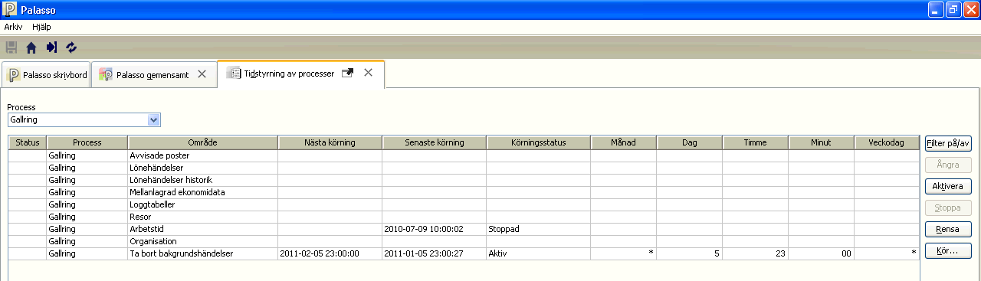Viewport: 981px width, 281px height.
Task: Select the Ta bort bakgrundshändelser row
Action: click(x=464, y=253)
